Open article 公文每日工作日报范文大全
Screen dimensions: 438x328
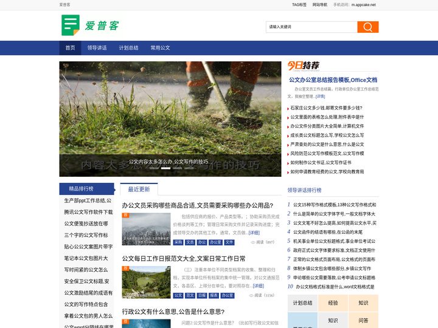click(184, 259)
